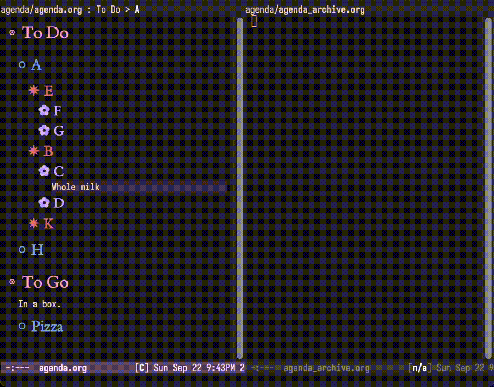Place cursor at start of archive buffer

[254, 21]
